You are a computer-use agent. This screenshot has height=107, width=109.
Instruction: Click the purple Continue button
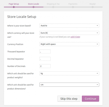click(x=91, y=99)
